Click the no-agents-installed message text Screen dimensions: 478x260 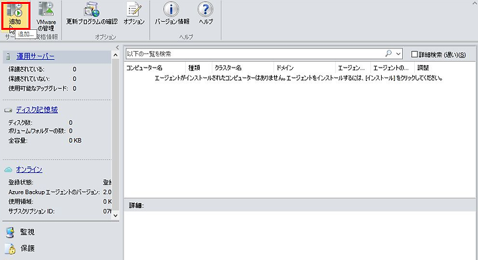point(299,78)
